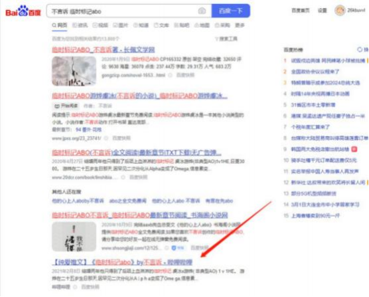Screen dimensions: 369x297
Task: Open hot search item ranked 8
Action: (329, 138)
